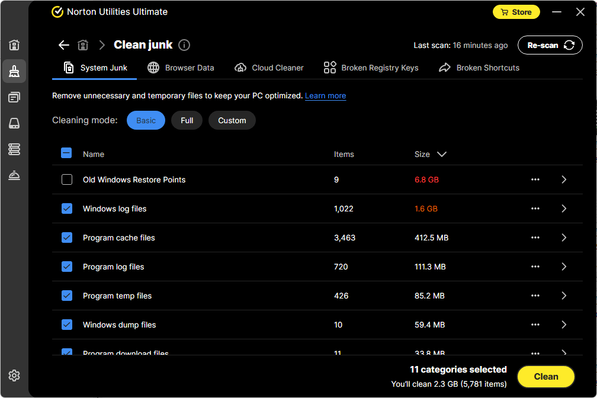597x398 pixels.
Task: Open the drive tools icon in sidebar
Action: 14,123
